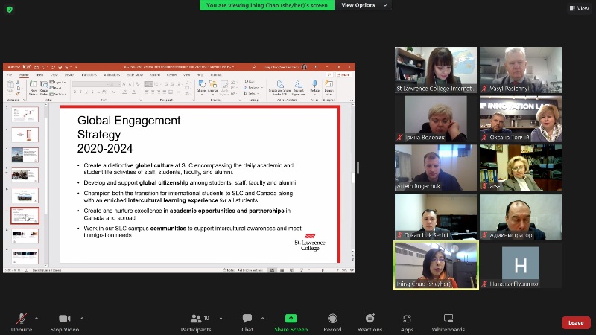Open the Shapes gallery in ribbon

(202, 86)
